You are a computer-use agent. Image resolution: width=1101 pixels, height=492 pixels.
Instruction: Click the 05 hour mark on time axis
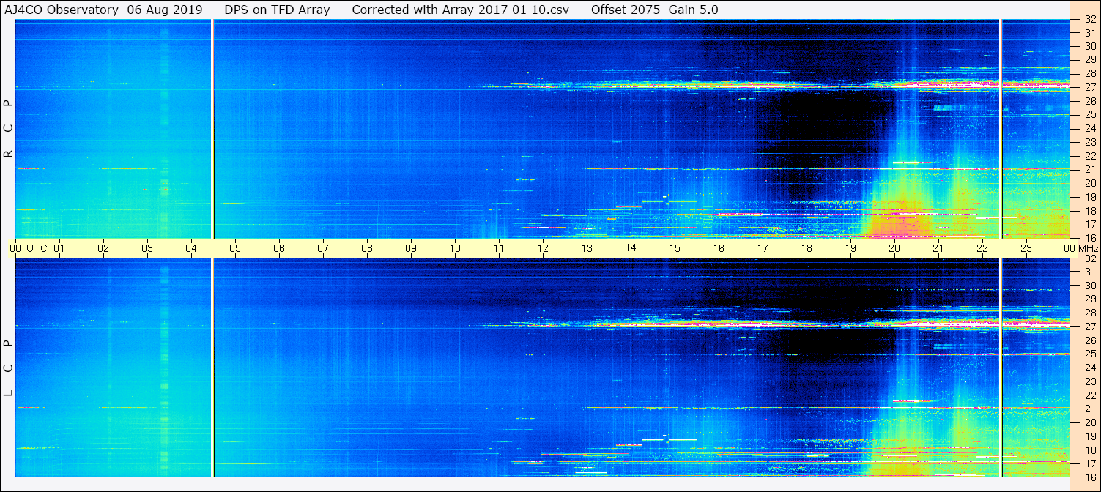pyautogui.click(x=235, y=248)
